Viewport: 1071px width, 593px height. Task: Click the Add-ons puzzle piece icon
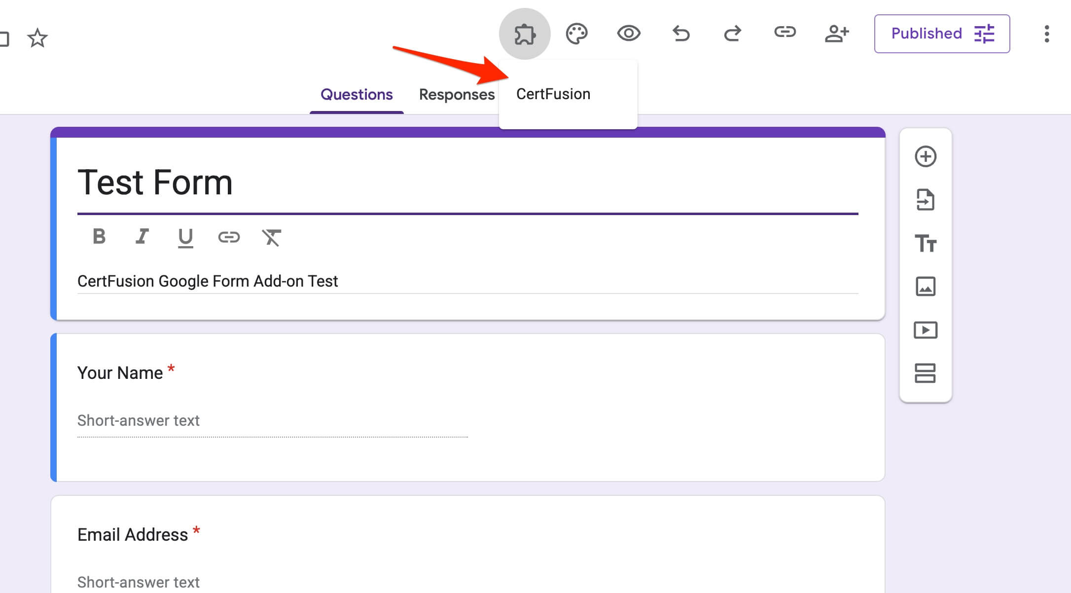[x=525, y=34]
